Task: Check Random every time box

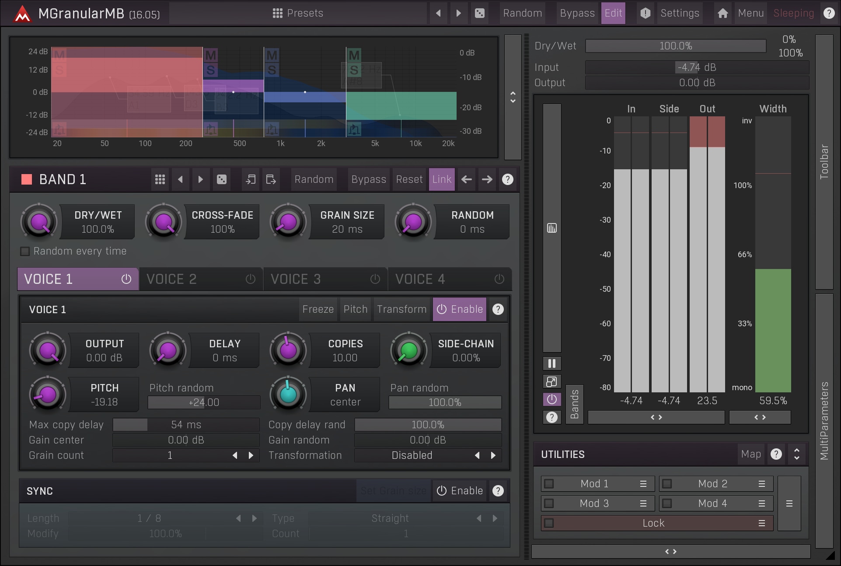Action: (25, 251)
